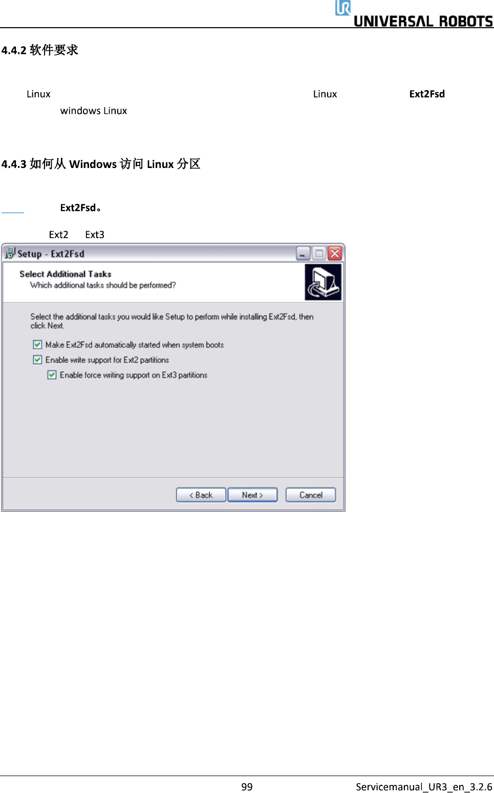The image size is (494, 793).
Task: Click the Setup installer icon in title bar
Action: (x=10, y=253)
